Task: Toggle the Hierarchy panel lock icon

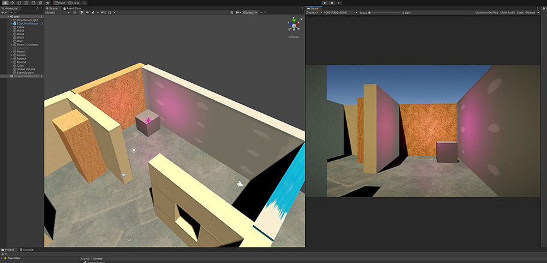Action: click(x=37, y=8)
